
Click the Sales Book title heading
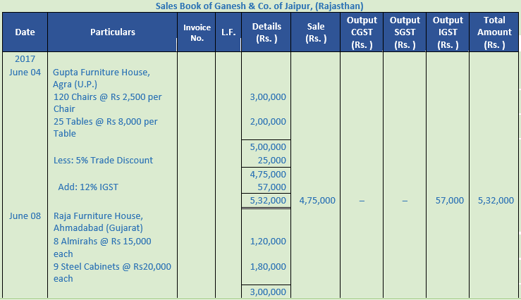(260, 6)
